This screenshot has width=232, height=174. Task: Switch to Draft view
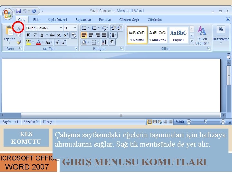(x=171, y=122)
